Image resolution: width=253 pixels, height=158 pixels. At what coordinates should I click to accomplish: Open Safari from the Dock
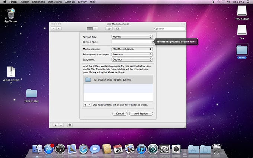point(83,149)
